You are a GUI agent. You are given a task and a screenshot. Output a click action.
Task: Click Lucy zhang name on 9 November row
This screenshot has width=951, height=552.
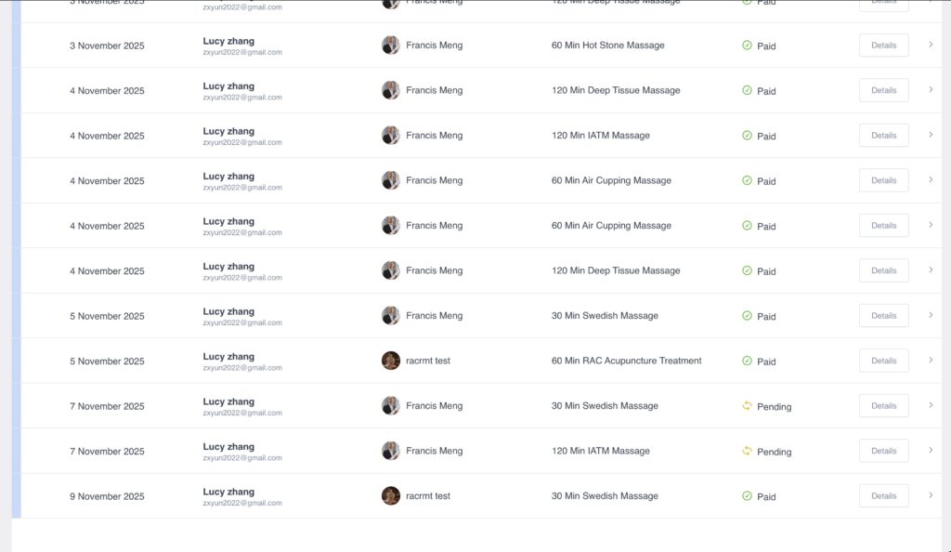coord(228,492)
